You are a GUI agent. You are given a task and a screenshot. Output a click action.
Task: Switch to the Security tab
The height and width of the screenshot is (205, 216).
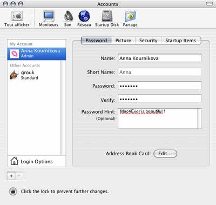148,41
